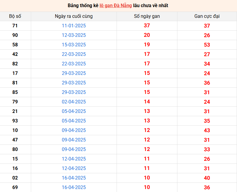Click the date in row 15

74,159
